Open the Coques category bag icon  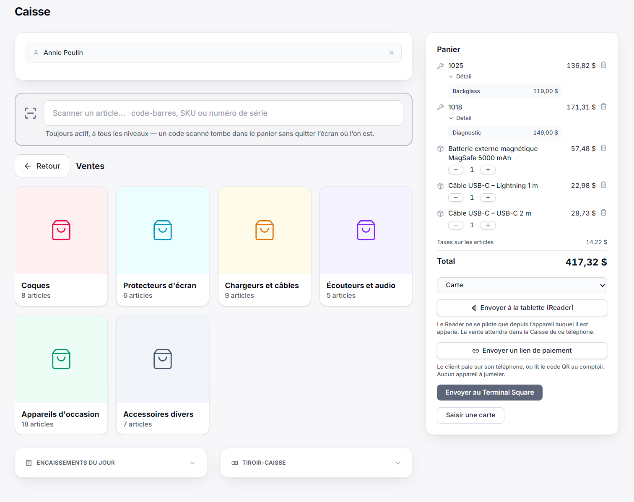[61, 230]
